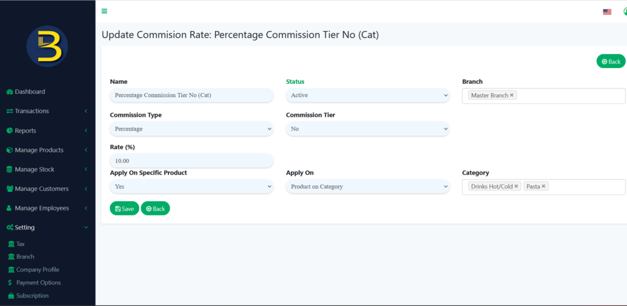Click the Rate (%) input field
The image size is (627, 306).
(x=191, y=160)
